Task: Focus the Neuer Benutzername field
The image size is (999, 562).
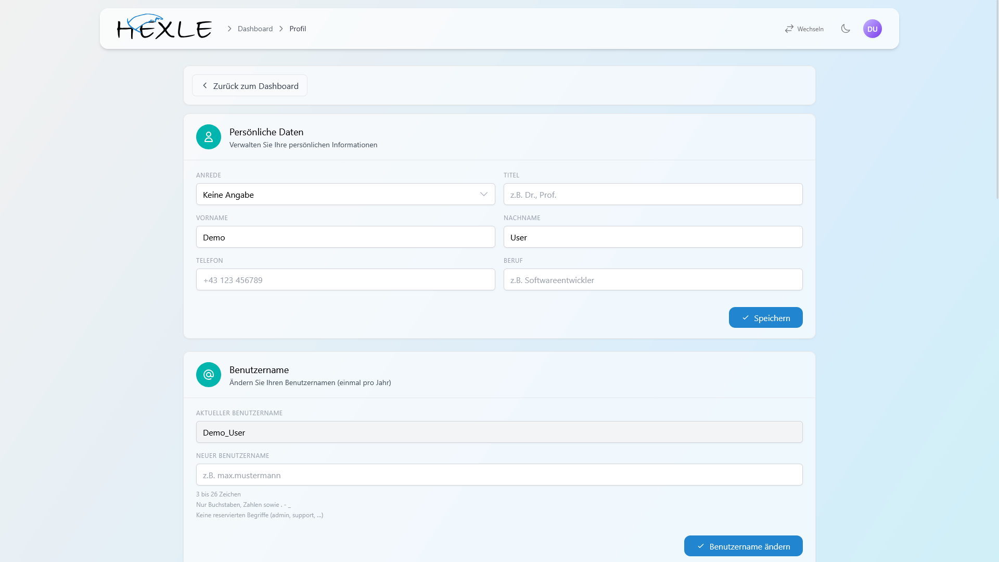Action: tap(499, 475)
